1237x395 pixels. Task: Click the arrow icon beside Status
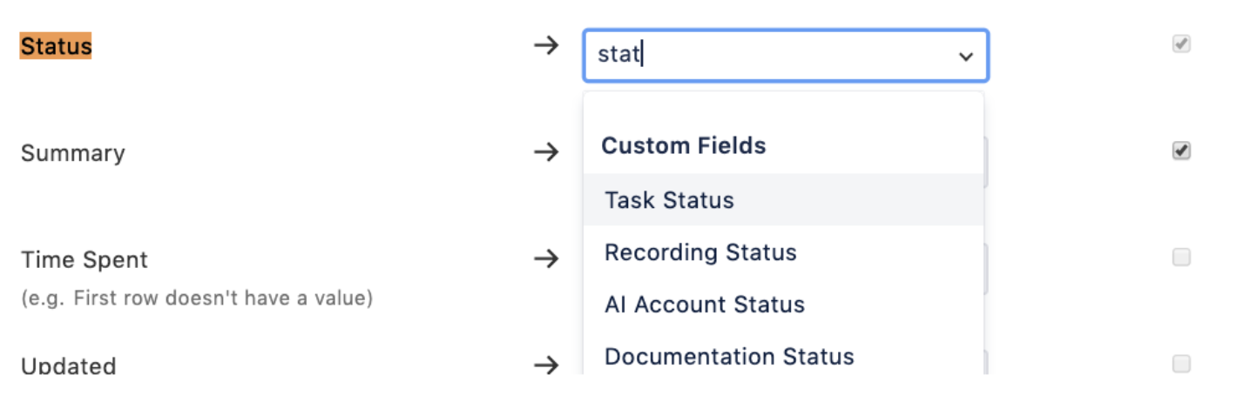(546, 45)
